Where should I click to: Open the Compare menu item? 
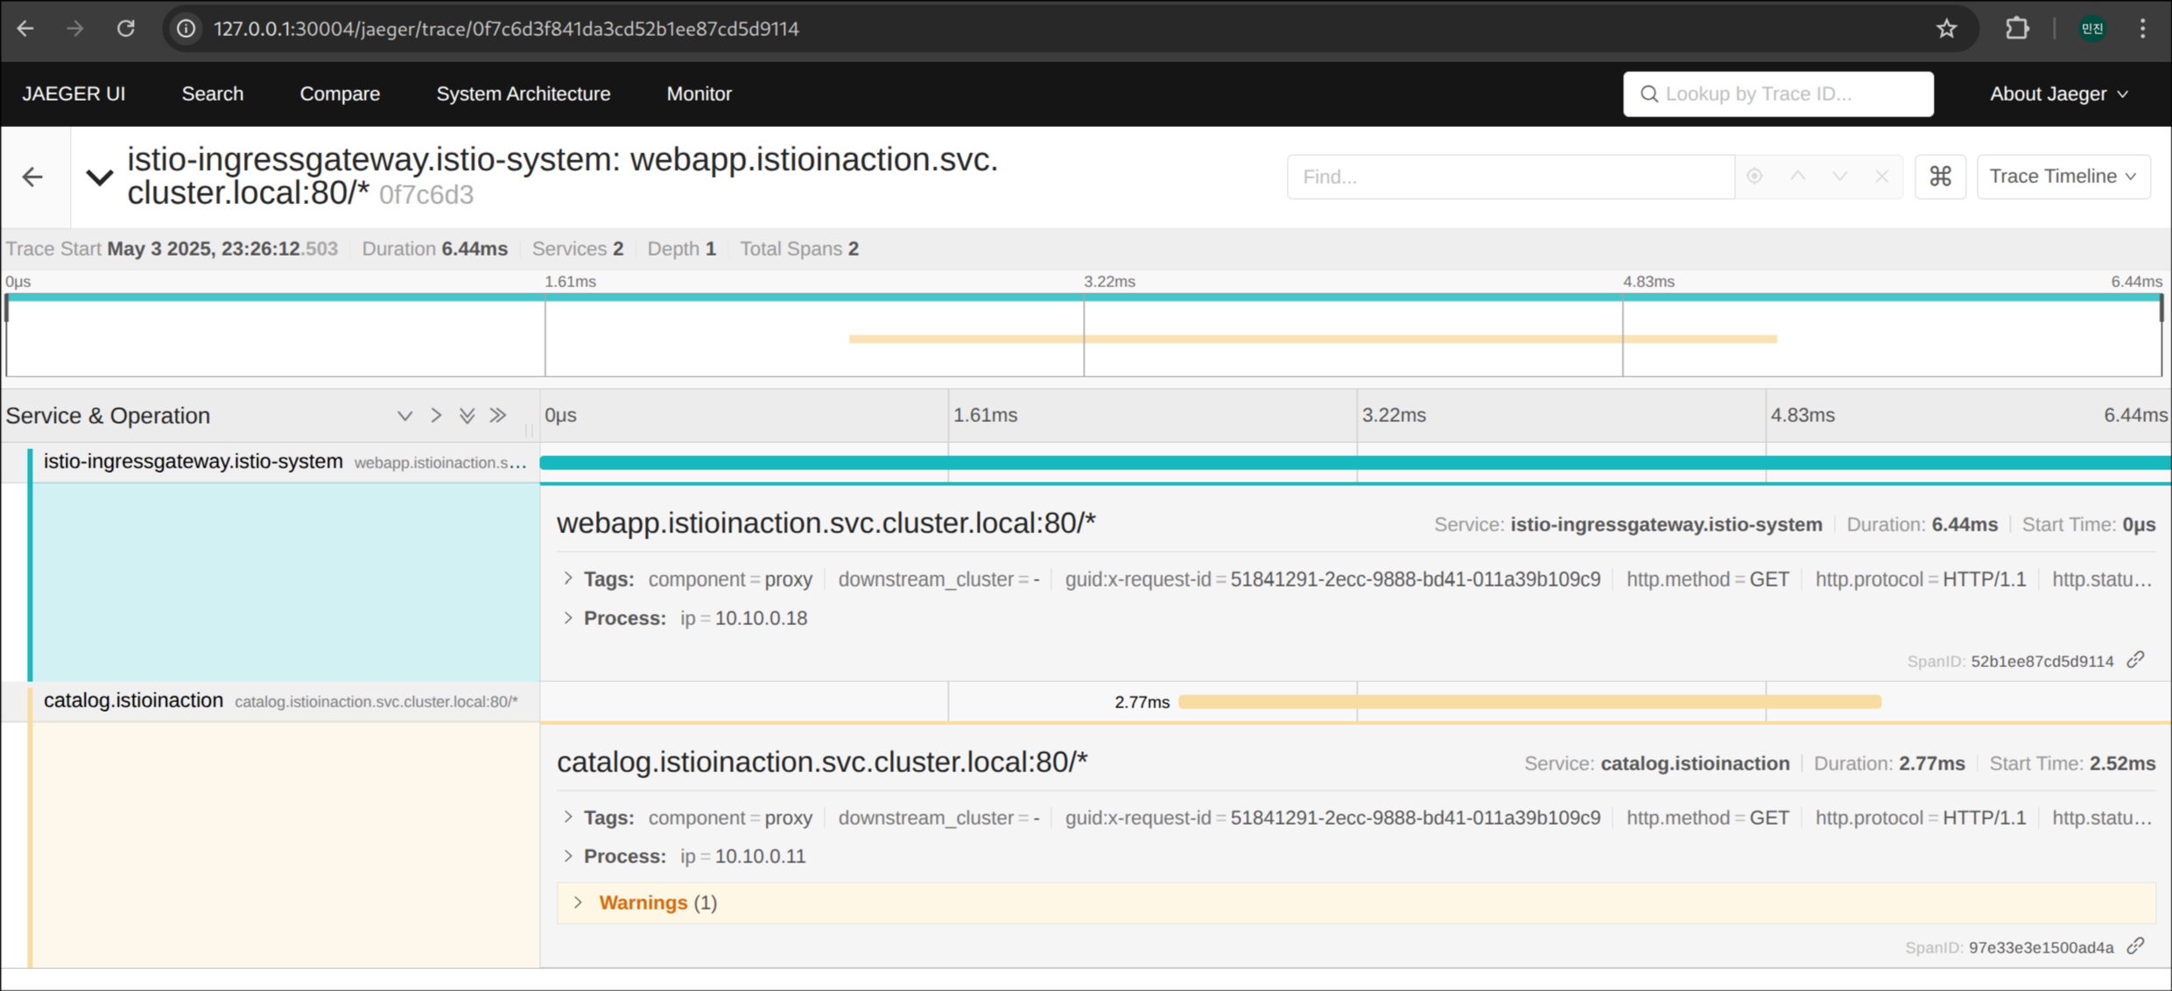[340, 94]
